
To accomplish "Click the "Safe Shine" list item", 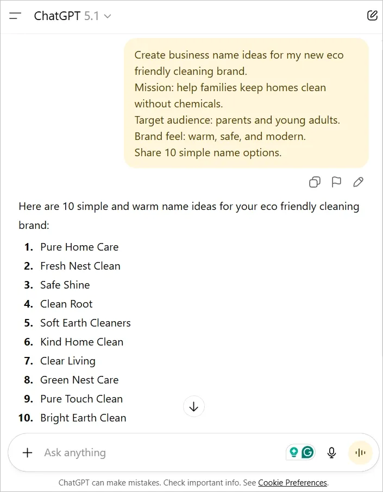I will [x=65, y=285].
